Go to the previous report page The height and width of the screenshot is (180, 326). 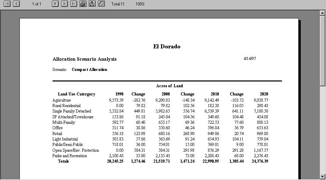click(x=16, y=4)
